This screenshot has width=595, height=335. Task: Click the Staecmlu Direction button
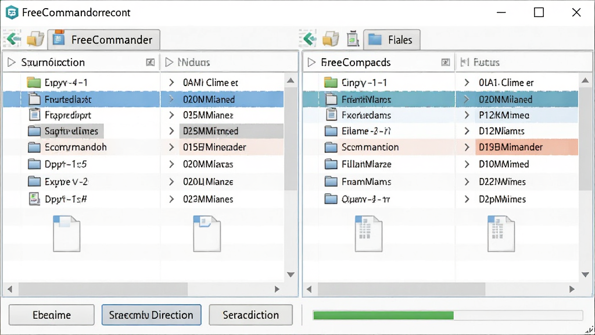(x=151, y=315)
